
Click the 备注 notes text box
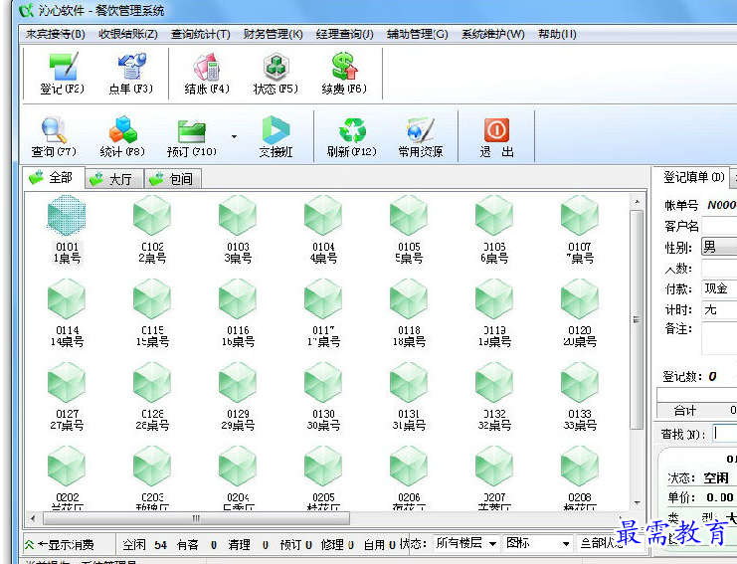pyautogui.click(x=719, y=338)
